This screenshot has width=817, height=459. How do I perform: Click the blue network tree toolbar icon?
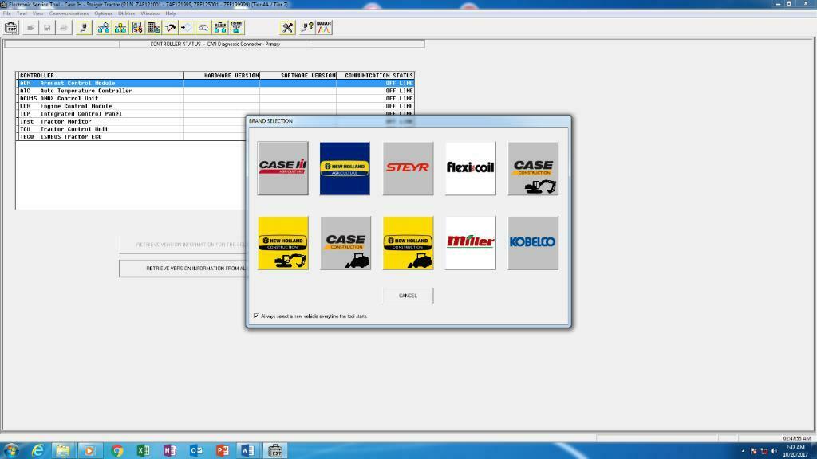(x=103, y=28)
